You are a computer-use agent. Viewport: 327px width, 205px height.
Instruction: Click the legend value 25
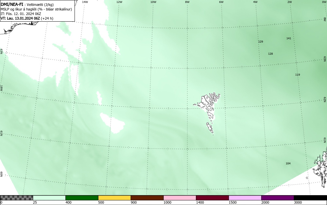(x=35, y=202)
